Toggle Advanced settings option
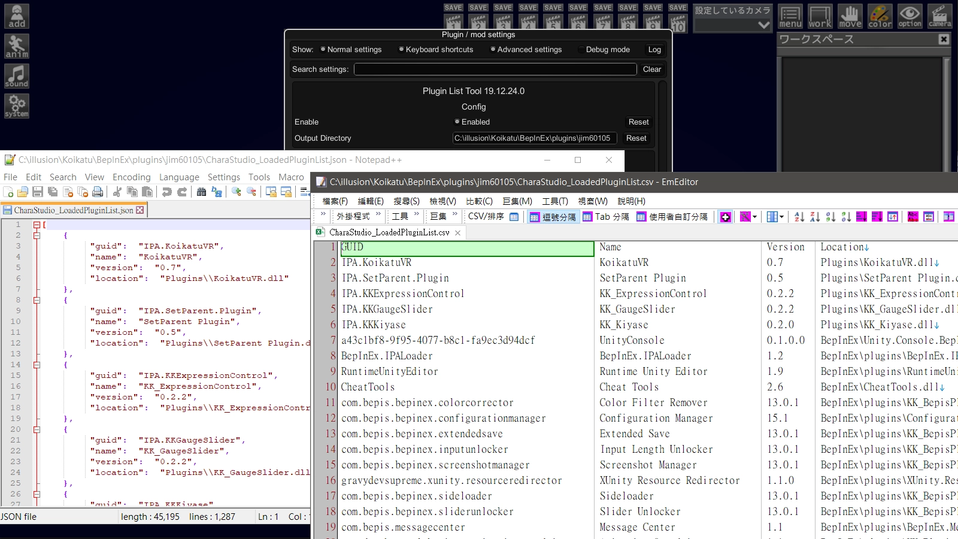958x539 pixels. [x=526, y=50]
